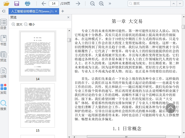185x138 pixels.
Task: Save the document with the disk icon
Action: click(17, 4)
